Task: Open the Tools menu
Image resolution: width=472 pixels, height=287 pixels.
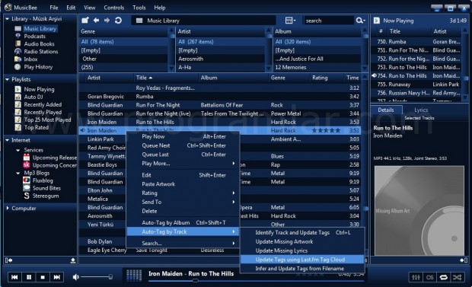Action: [139, 8]
